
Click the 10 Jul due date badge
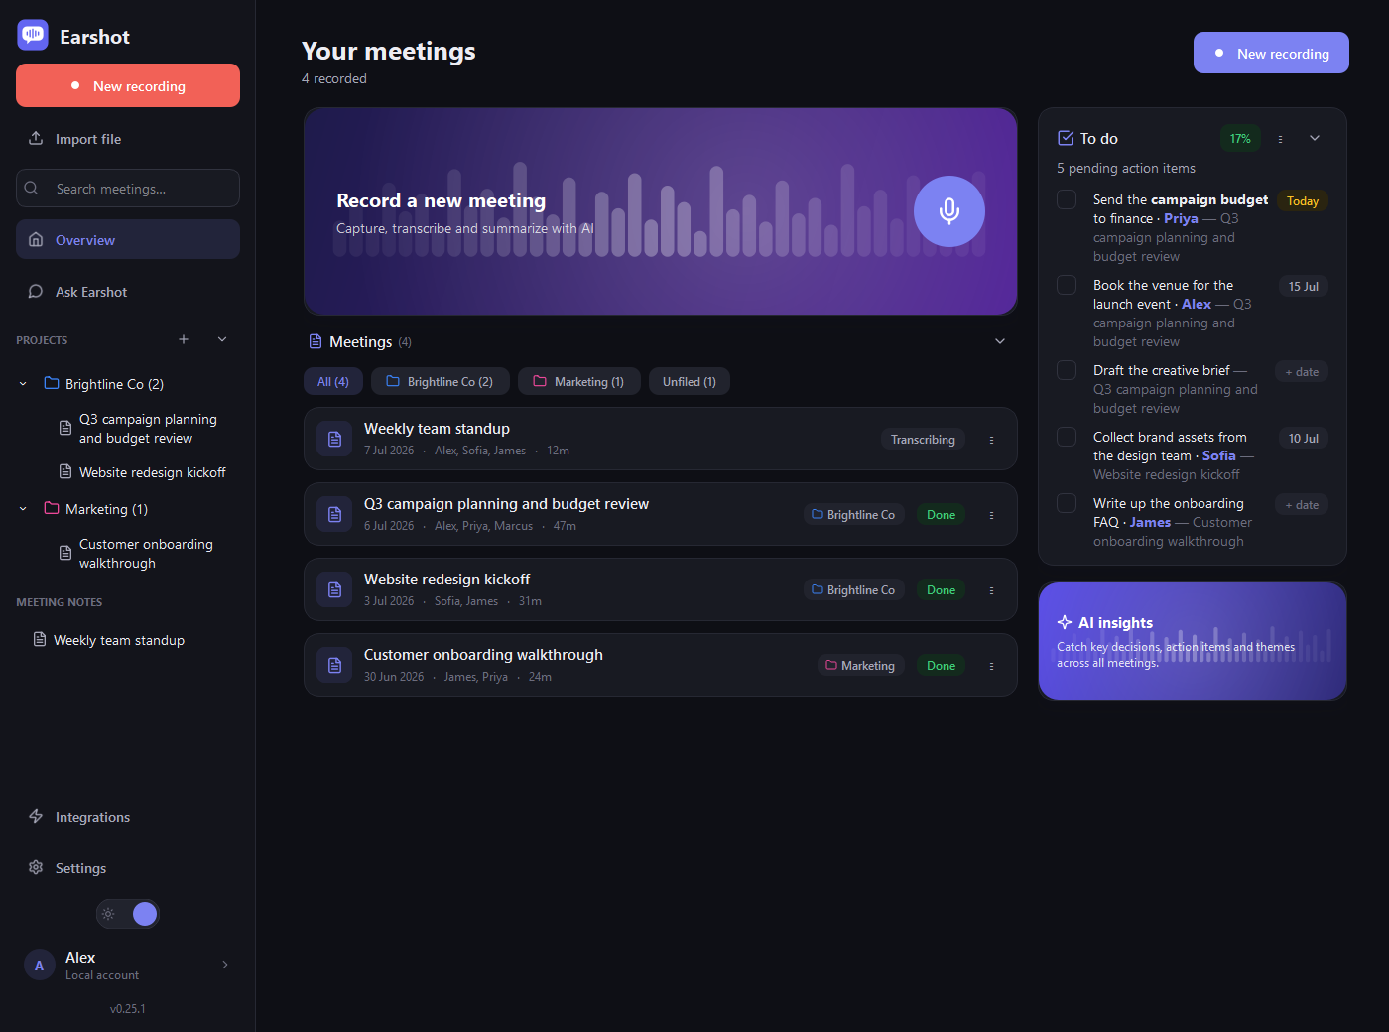pyautogui.click(x=1304, y=438)
